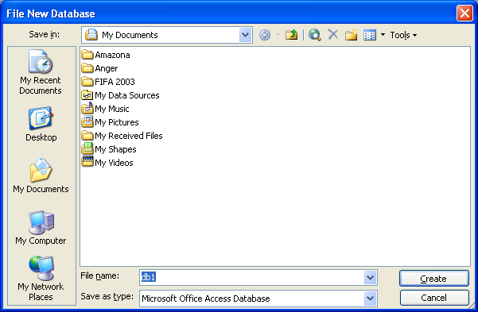This screenshot has width=478, height=312.
Task: Select My Documents in places bar
Action: [x=41, y=175]
